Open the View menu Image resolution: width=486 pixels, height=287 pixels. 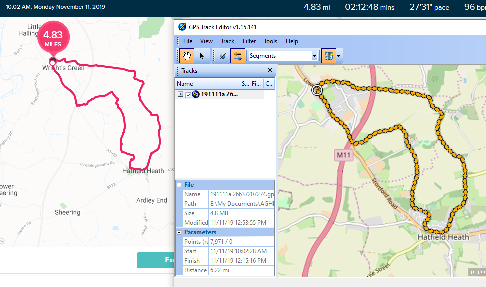tap(206, 41)
